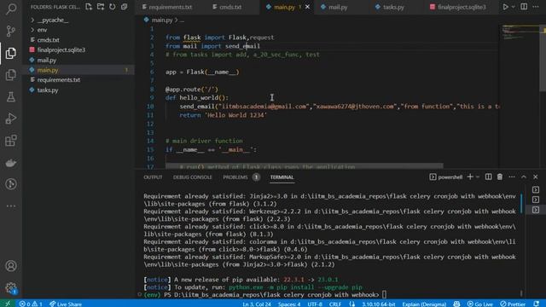Open Prettier status bar item
The image size is (546, 307).
513,304
